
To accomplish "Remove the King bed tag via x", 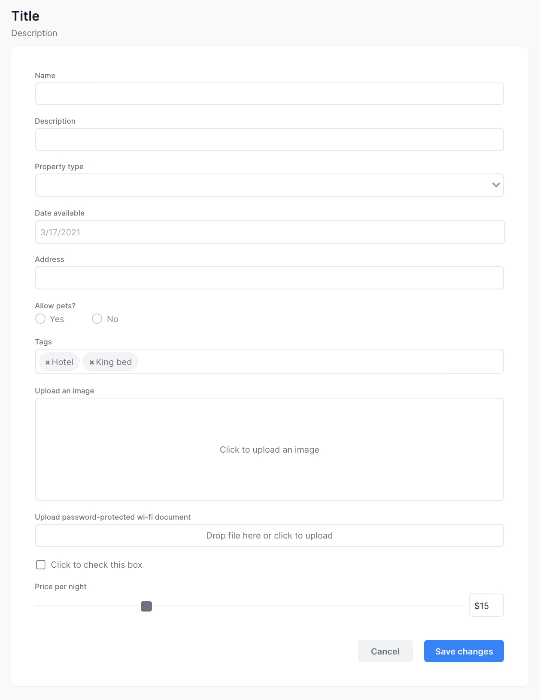I will click(91, 362).
